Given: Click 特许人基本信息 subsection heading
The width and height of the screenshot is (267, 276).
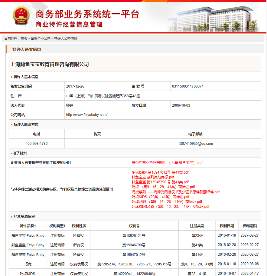Looking at the screenshot, I should point(26,77).
